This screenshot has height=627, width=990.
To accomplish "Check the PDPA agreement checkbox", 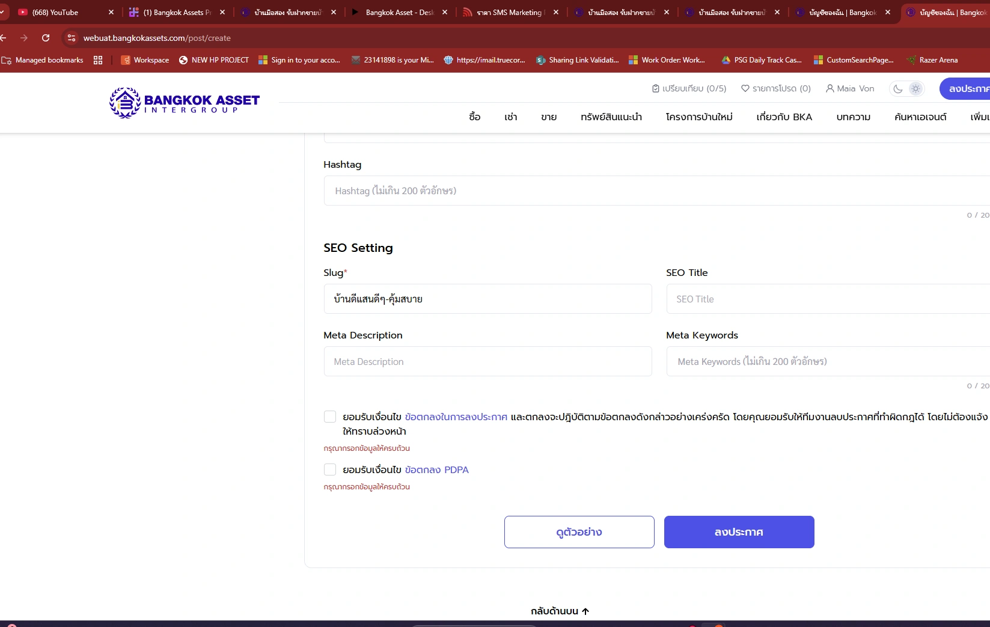I will click(x=330, y=469).
